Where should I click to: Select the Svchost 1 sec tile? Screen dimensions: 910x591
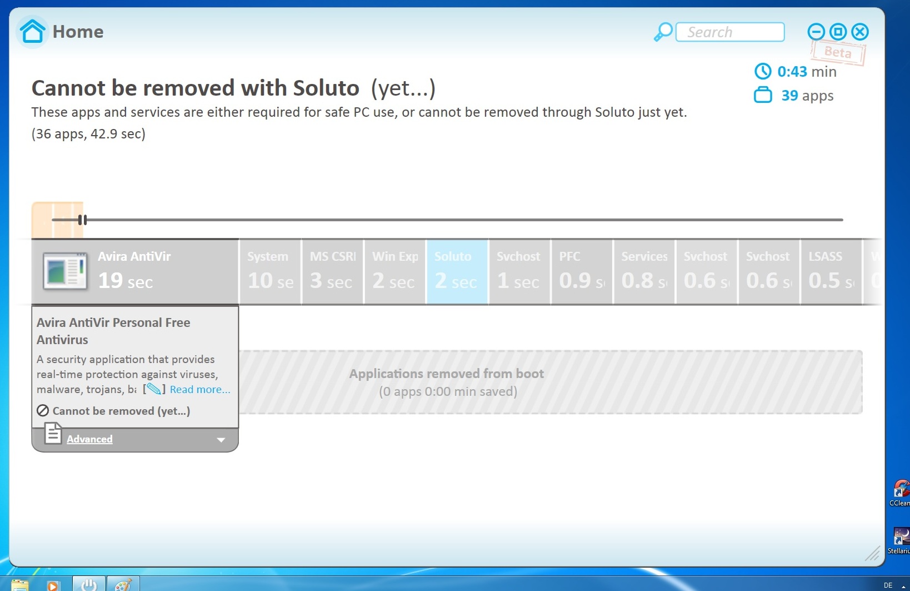(x=519, y=272)
